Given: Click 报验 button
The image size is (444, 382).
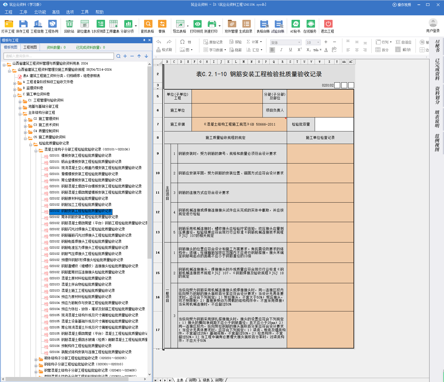Looking at the screenshot, I should [236, 42].
